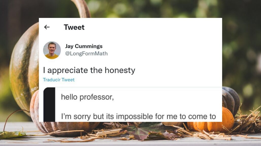Click the "hello professor," line

point(87,97)
